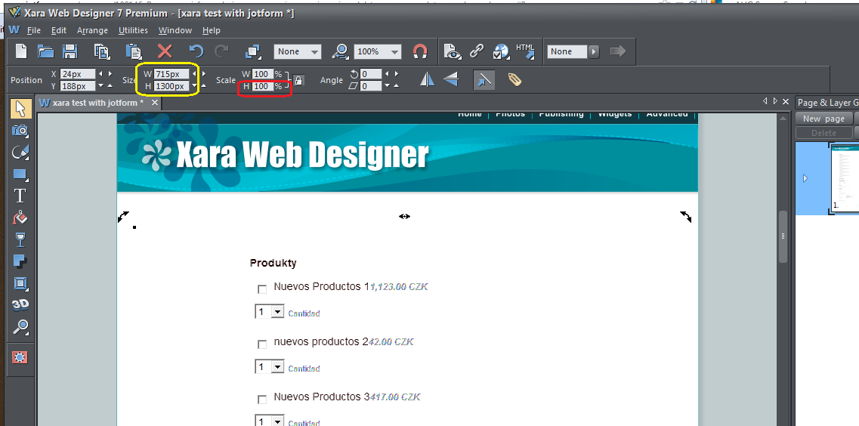Select the Zoom magnifier tool
Screen dimensions: 859x426
pyautogui.click(x=20, y=327)
